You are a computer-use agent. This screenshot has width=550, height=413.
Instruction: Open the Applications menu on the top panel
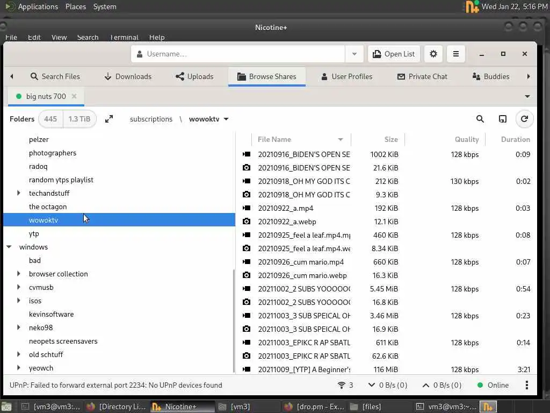pyautogui.click(x=38, y=6)
